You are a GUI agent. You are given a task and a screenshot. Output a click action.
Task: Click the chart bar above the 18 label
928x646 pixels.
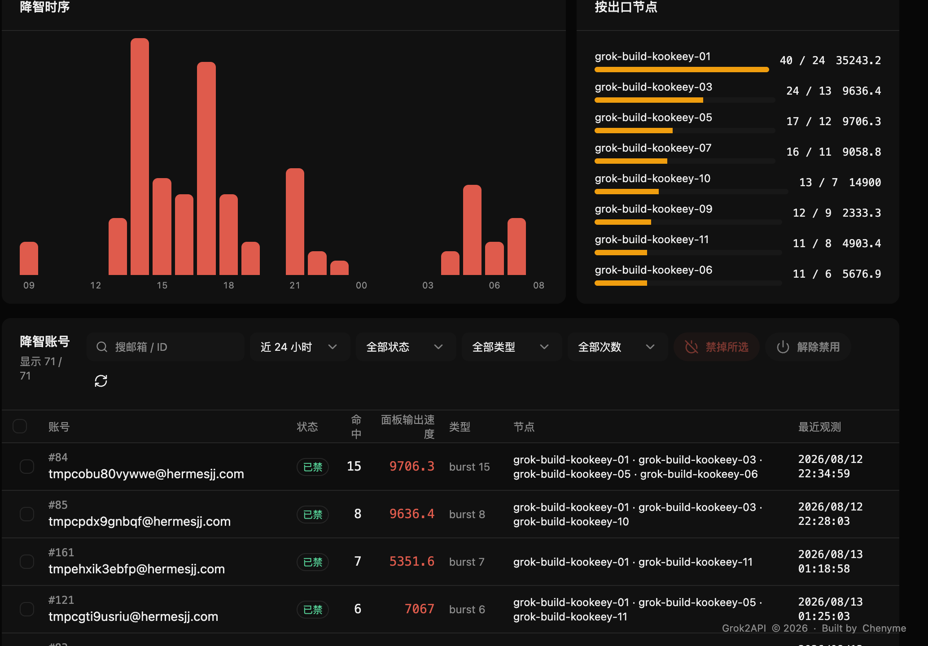(x=228, y=235)
